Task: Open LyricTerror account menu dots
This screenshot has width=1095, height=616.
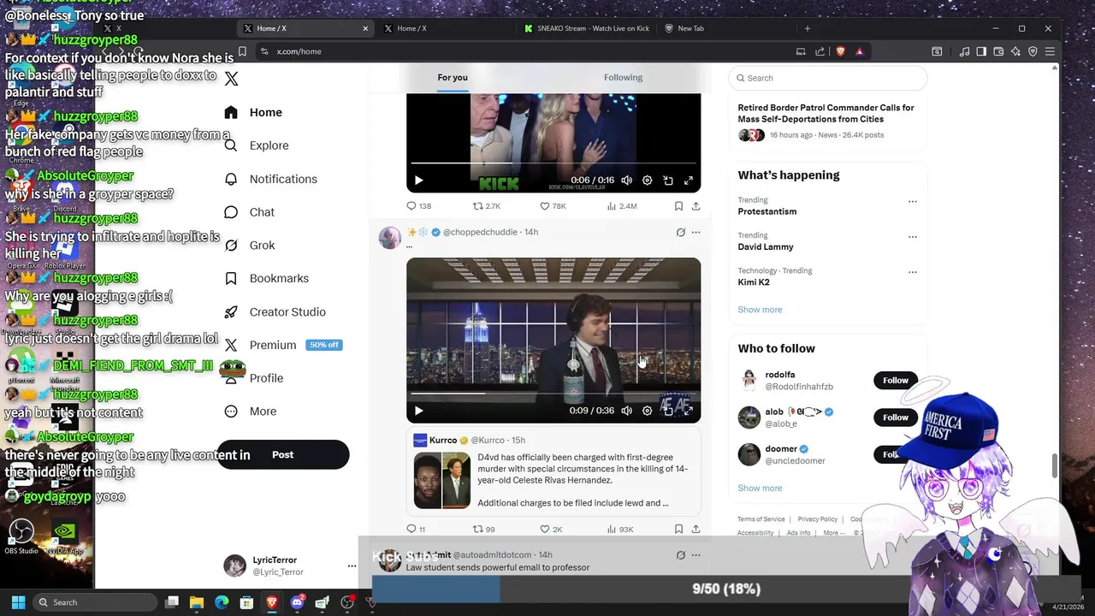Action: [352, 566]
